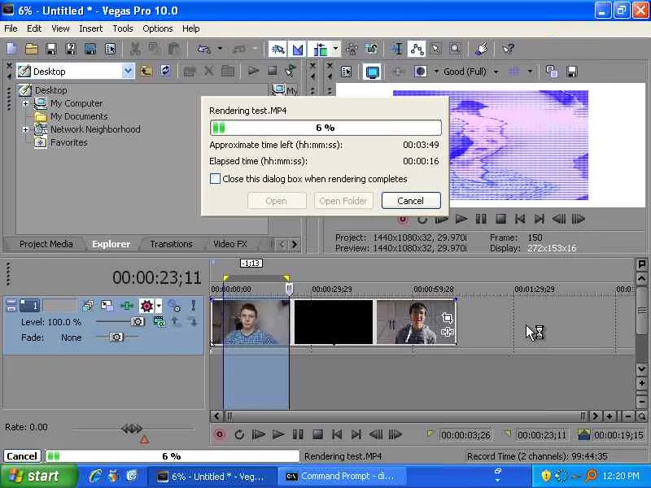The height and width of the screenshot is (488, 651).
Task: Select the black middle clip on timeline
Action: coord(334,322)
